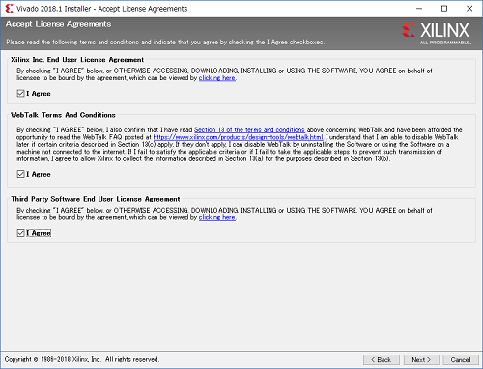Viewport: 483px width, 369px height.
Task: Go to previous step with Back button
Action: [x=382, y=360]
